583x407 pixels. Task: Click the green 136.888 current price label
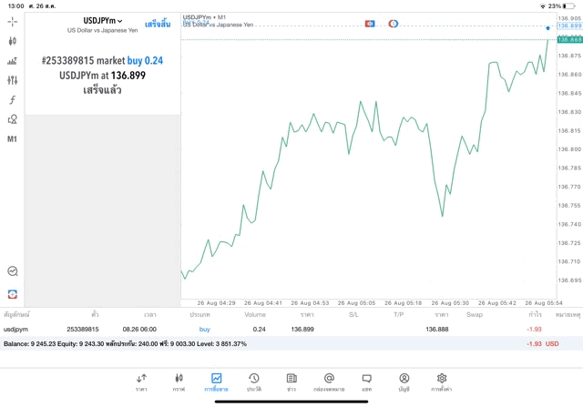[569, 39]
